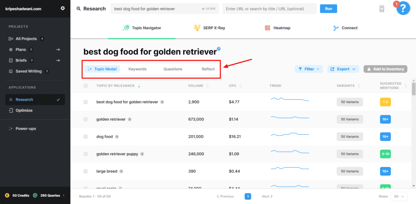Open 50 Variants for dog food

pos(350,137)
